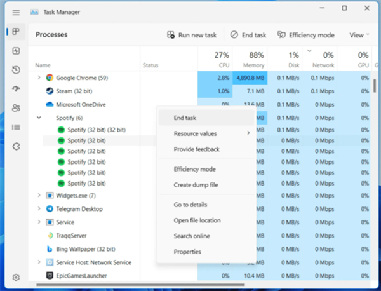The width and height of the screenshot is (381, 291).
Task: Choose Create dump file
Action: pyautogui.click(x=206, y=185)
